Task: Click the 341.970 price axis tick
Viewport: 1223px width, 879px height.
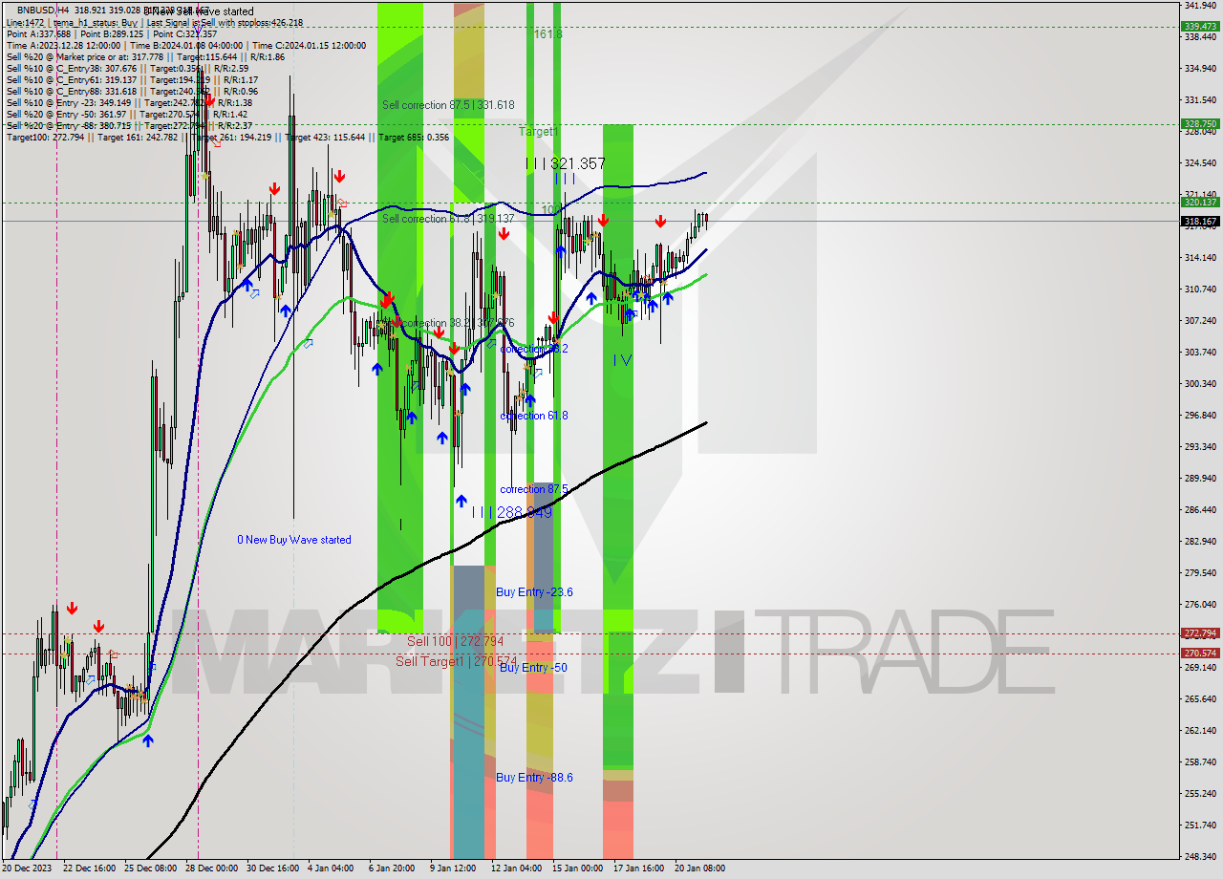Action: tap(1199, 6)
